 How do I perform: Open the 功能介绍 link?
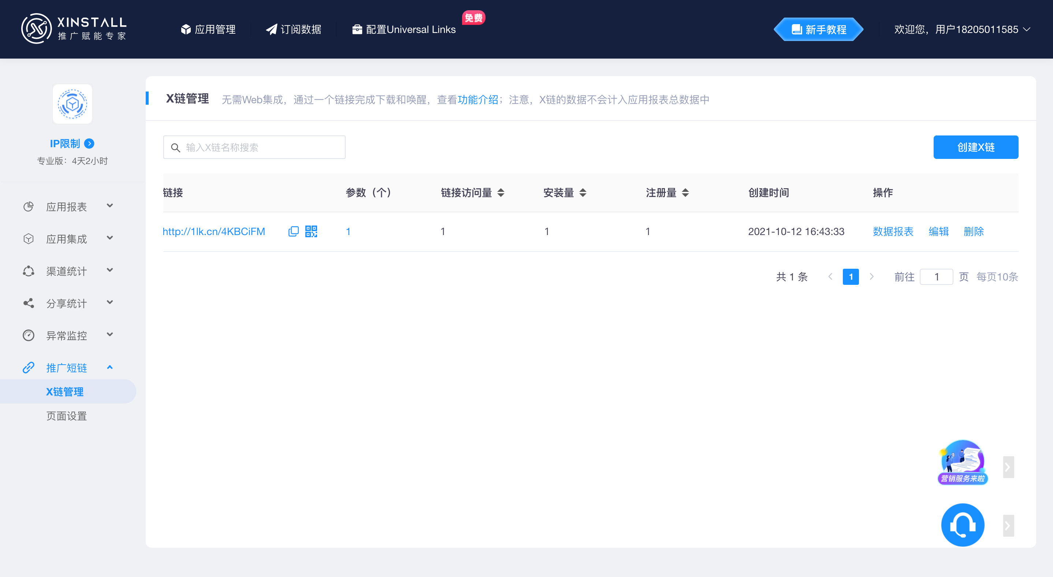pyautogui.click(x=477, y=100)
